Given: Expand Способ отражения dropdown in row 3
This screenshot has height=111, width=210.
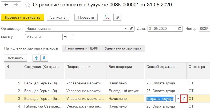Looking at the screenshot, I should click(178, 99).
